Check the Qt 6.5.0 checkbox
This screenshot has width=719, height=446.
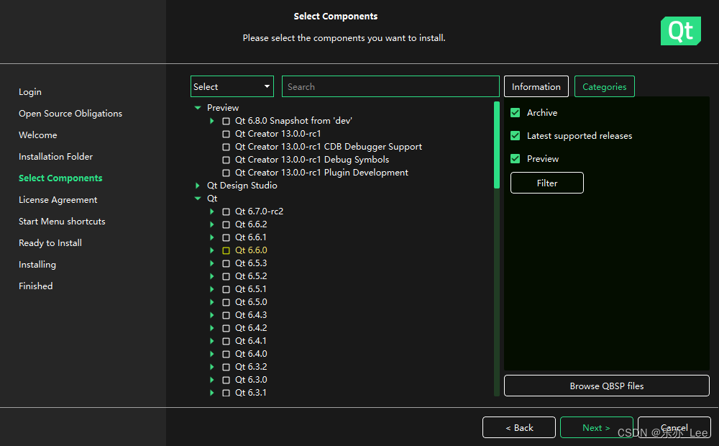coord(226,302)
